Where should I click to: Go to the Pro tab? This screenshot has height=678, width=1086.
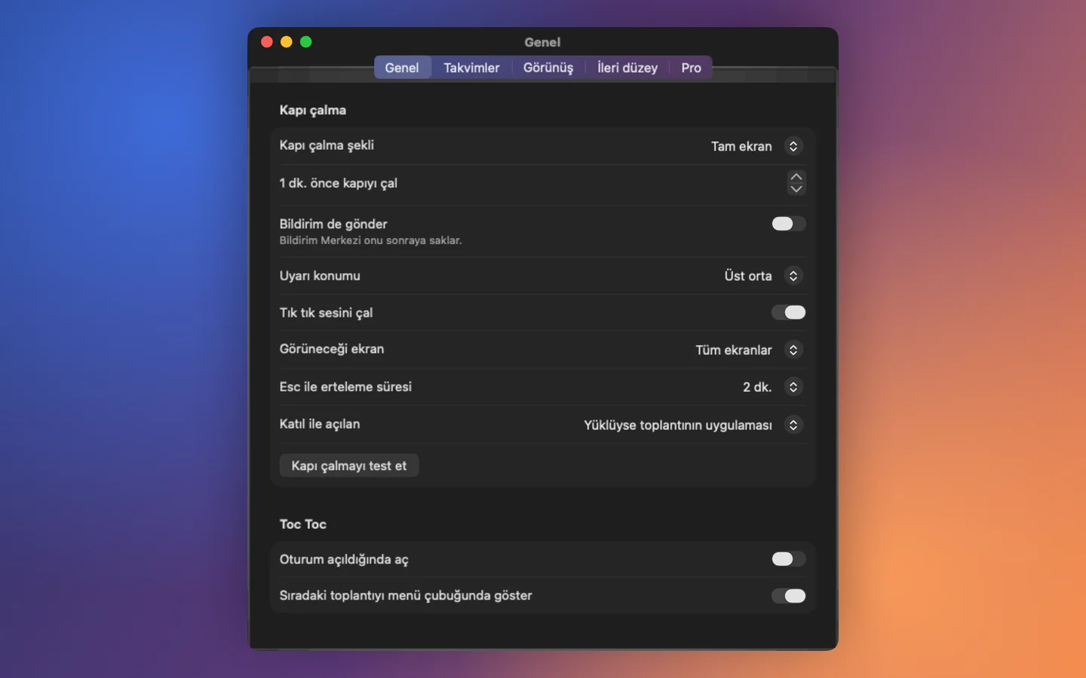point(691,68)
